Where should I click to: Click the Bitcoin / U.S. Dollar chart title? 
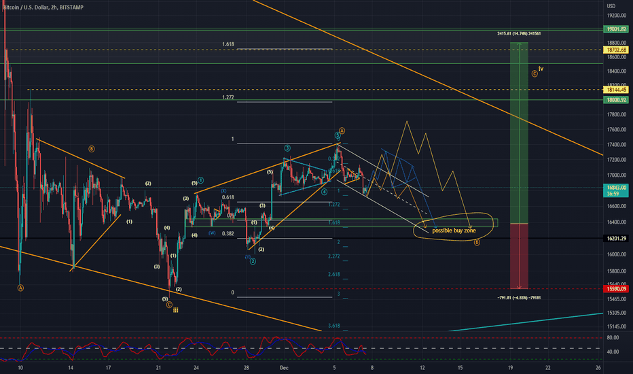coord(43,7)
